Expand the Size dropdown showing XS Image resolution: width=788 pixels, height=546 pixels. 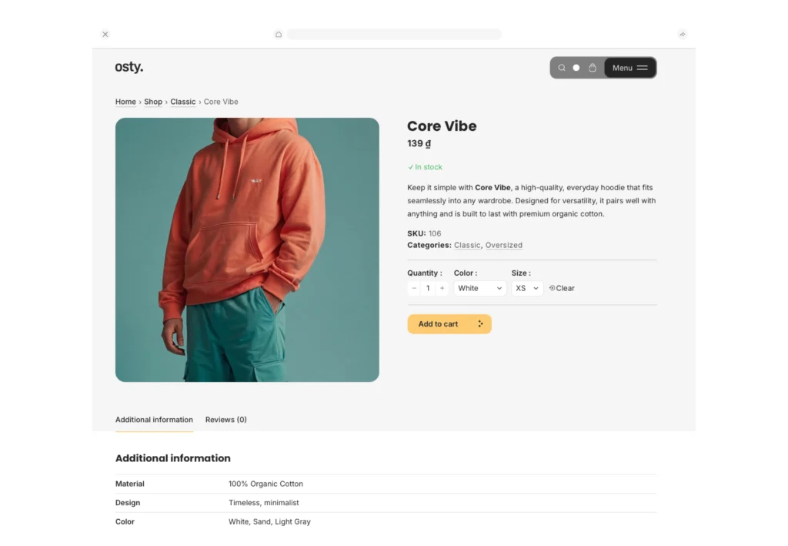526,289
